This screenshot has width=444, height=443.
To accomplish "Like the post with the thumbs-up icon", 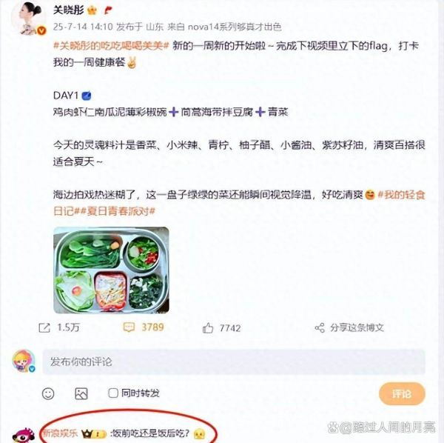I will [x=208, y=328].
